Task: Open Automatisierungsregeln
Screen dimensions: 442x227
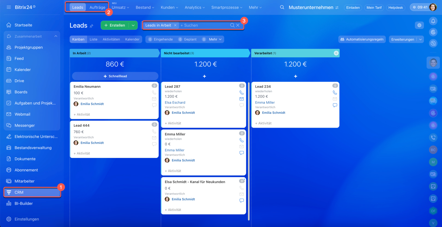Action: (362, 39)
